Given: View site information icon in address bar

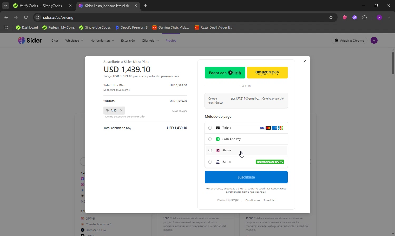Looking at the screenshot, I should (x=38, y=17).
